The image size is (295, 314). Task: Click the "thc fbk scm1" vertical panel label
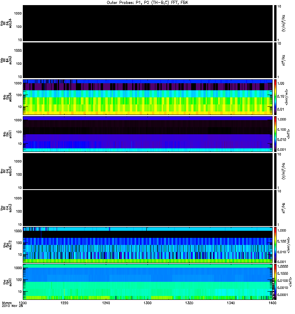tap(7, 282)
